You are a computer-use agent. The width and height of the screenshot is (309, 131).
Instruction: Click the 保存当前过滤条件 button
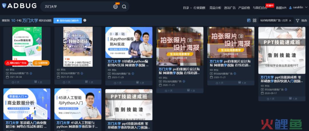tap(68, 21)
